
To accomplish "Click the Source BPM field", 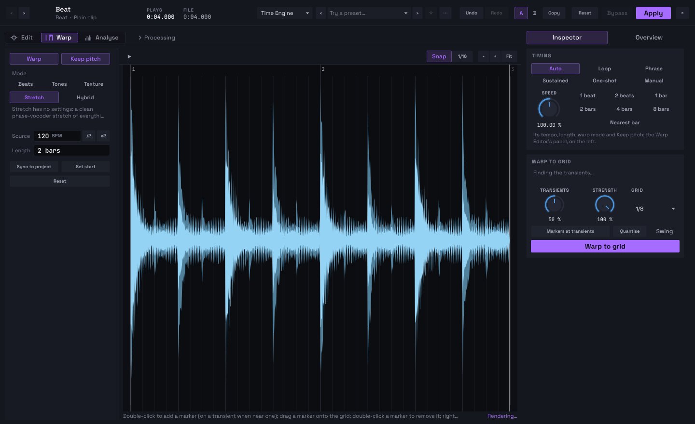I will coord(57,136).
